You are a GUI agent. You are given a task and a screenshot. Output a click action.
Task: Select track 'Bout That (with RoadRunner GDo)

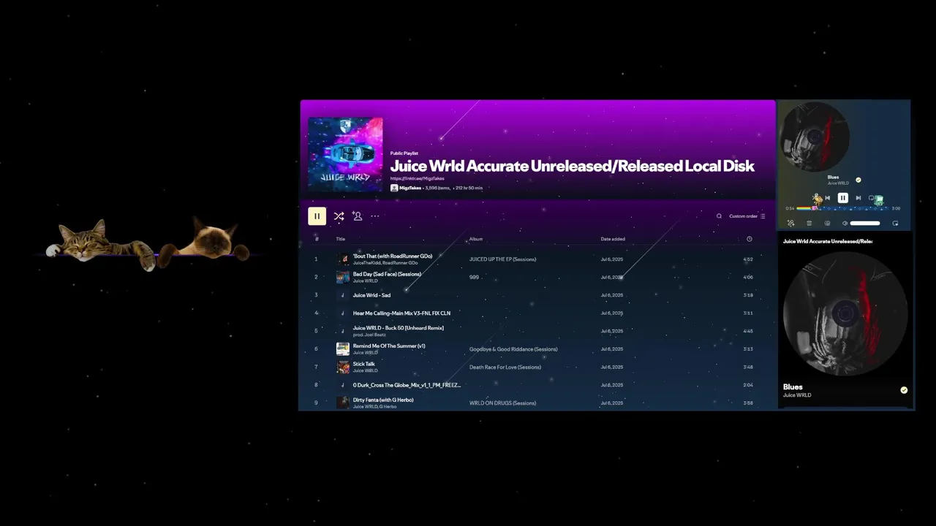tap(393, 256)
